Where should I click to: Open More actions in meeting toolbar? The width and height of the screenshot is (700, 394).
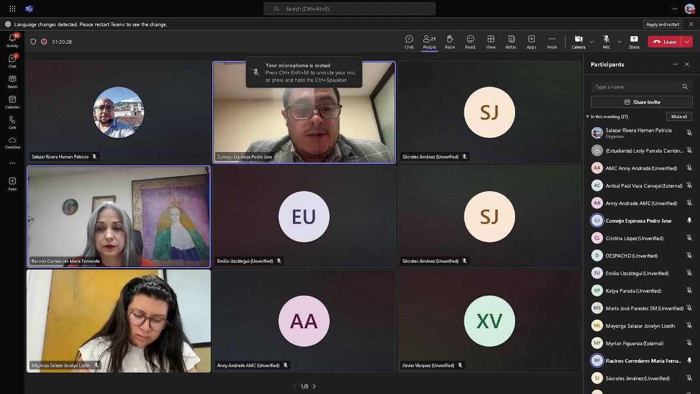point(552,42)
